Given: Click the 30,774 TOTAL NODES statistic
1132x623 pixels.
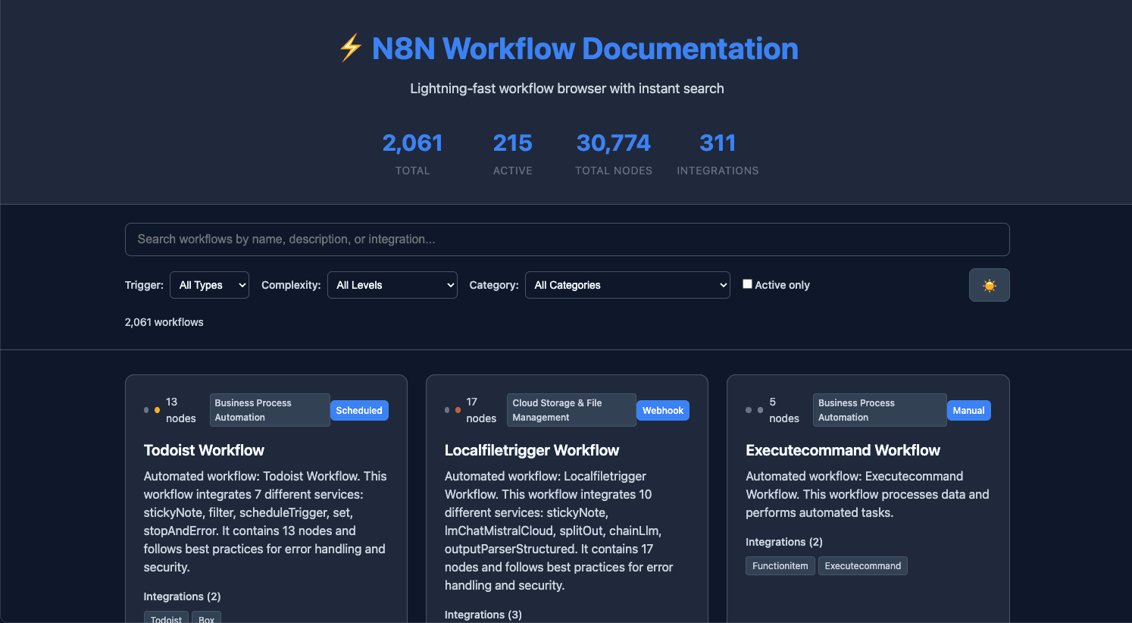Looking at the screenshot, I should point(614,153).
